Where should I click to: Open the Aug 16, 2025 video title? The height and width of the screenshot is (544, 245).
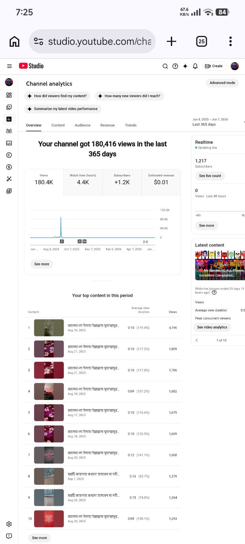94,325
